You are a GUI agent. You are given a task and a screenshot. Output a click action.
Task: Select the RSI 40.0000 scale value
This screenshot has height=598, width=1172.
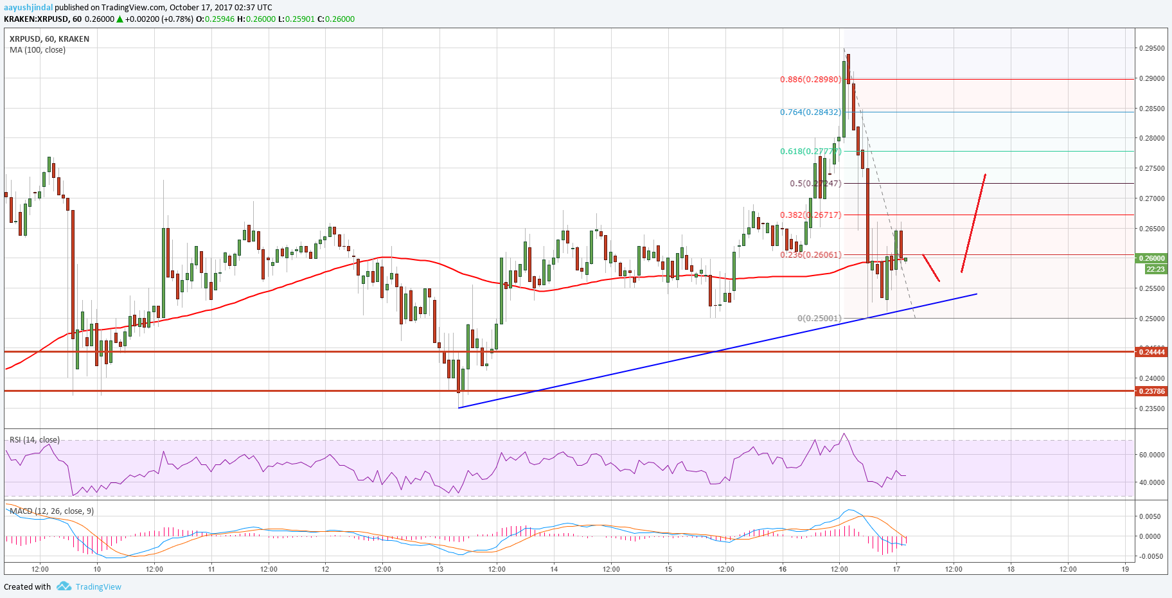tap(1151, 482)
